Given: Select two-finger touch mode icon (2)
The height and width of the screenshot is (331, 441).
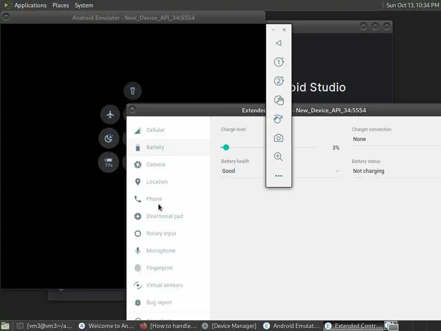Looking at the screenshot, I should click(x=279, y=81).
